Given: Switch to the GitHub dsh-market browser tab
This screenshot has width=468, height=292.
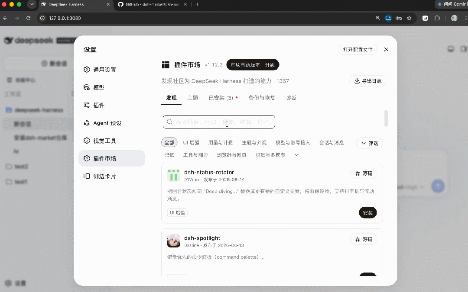Looking at the screenshot, I should coord(152,4).
